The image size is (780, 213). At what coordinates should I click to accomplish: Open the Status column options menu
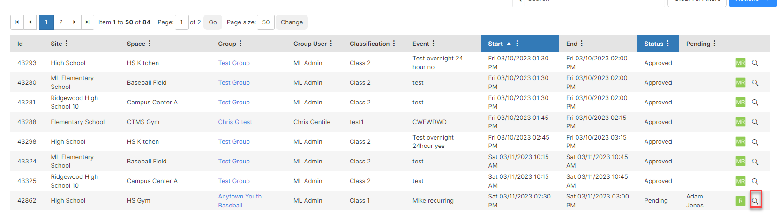pos(668,44)
